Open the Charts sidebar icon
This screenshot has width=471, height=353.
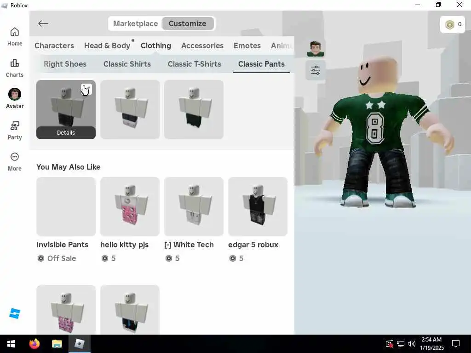pos(14,68)
